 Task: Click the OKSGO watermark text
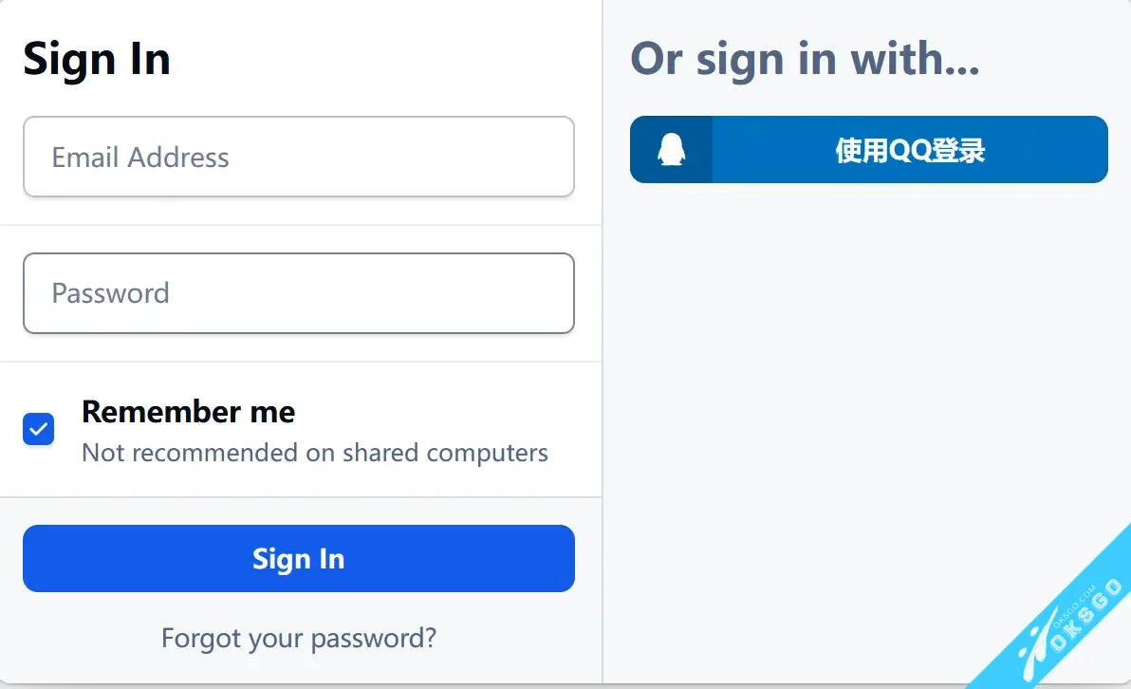pos(1087,612)
